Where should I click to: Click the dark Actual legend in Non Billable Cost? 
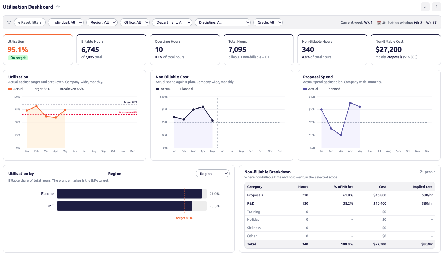163,89
